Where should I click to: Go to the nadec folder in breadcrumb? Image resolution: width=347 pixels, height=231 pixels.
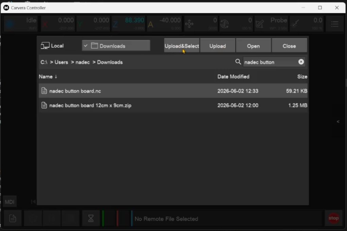coord(83,62)
